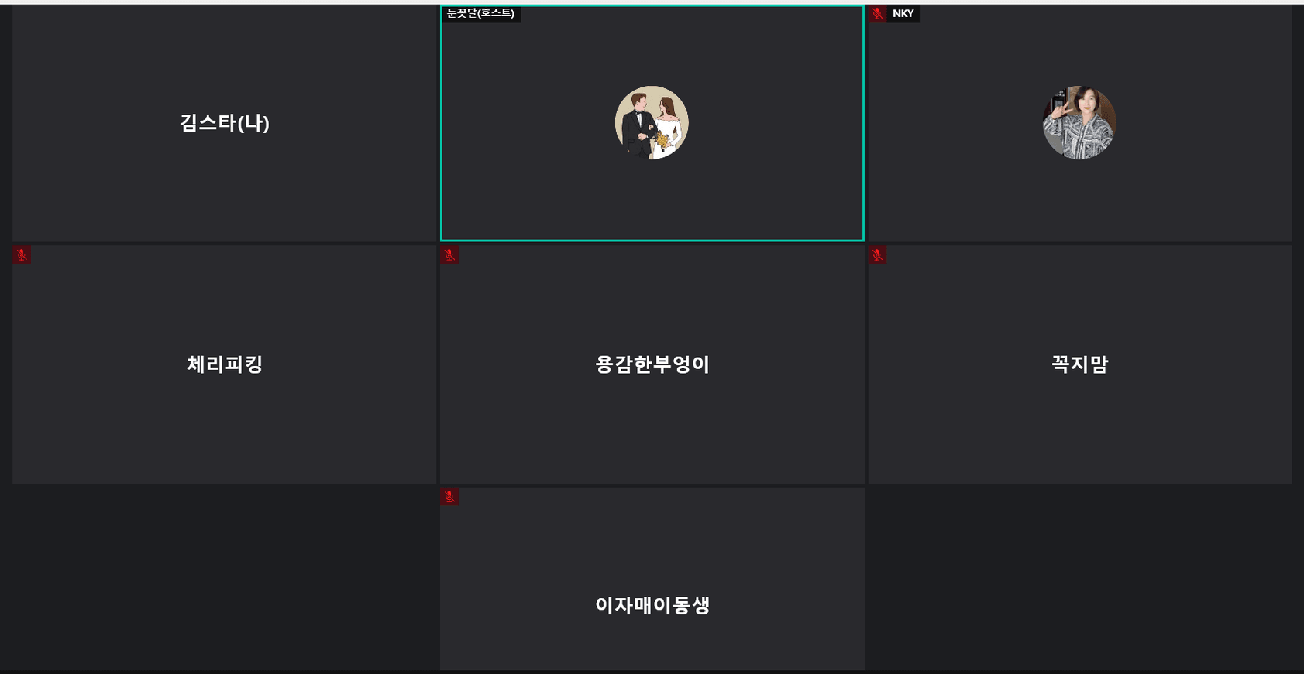Open the wedding couple profile avatar
Viewport: 1304px width, 674px height.
point(652,122)
